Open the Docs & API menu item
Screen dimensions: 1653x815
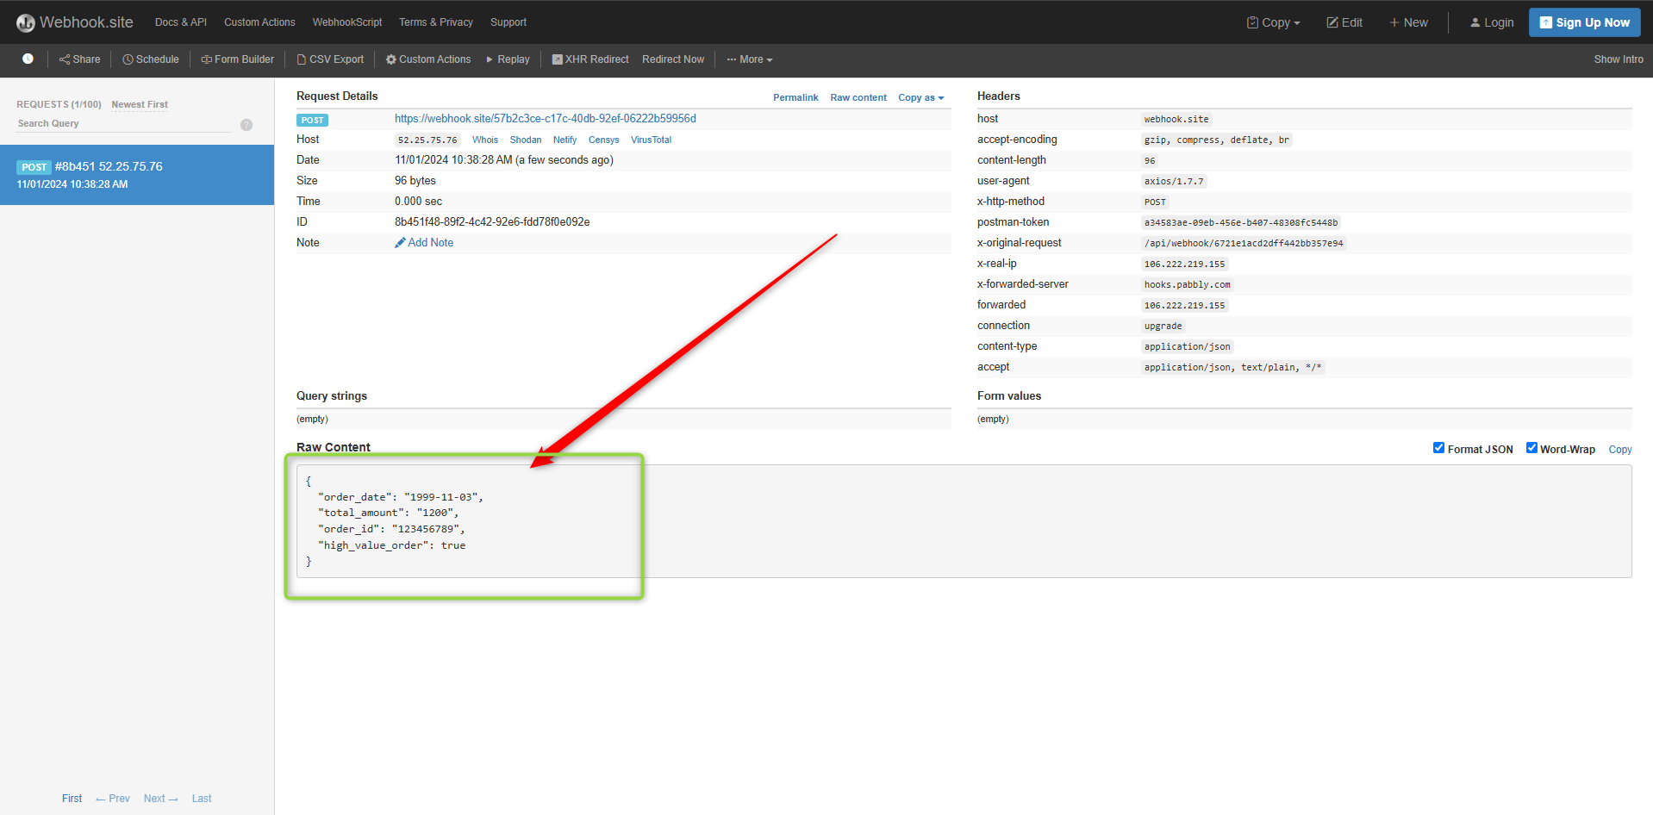point(181,22)
